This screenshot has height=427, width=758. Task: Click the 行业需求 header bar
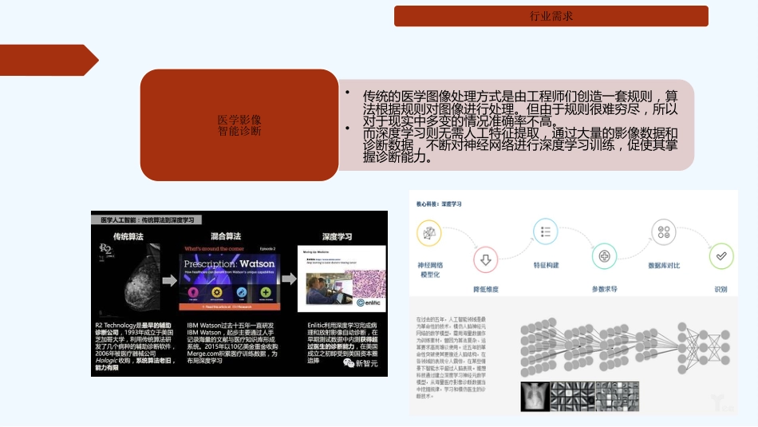click(x=551, y=16)
